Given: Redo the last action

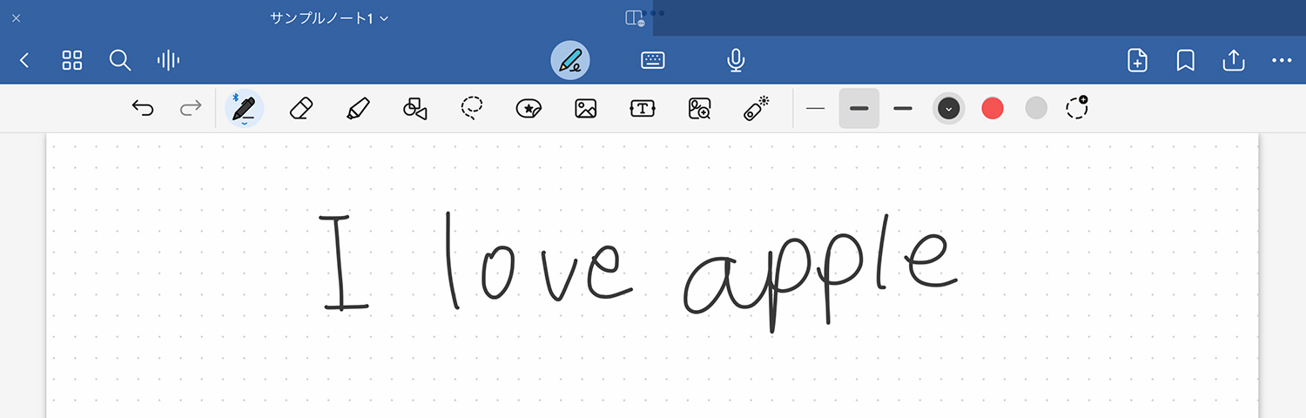Looking at the screenshot, I should [x=190, y=108].
